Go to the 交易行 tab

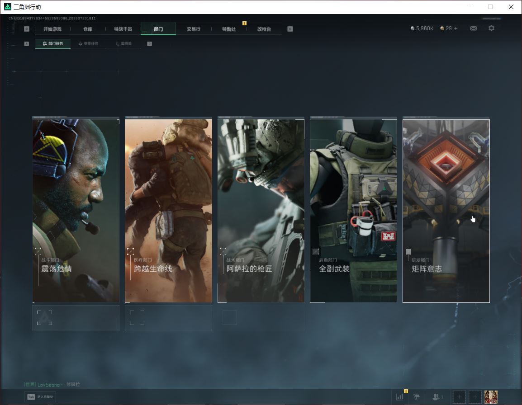pos(194,29)
